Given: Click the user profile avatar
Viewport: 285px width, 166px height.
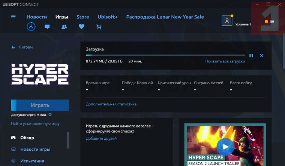Looking at the screenshot, I should point(227,21).
